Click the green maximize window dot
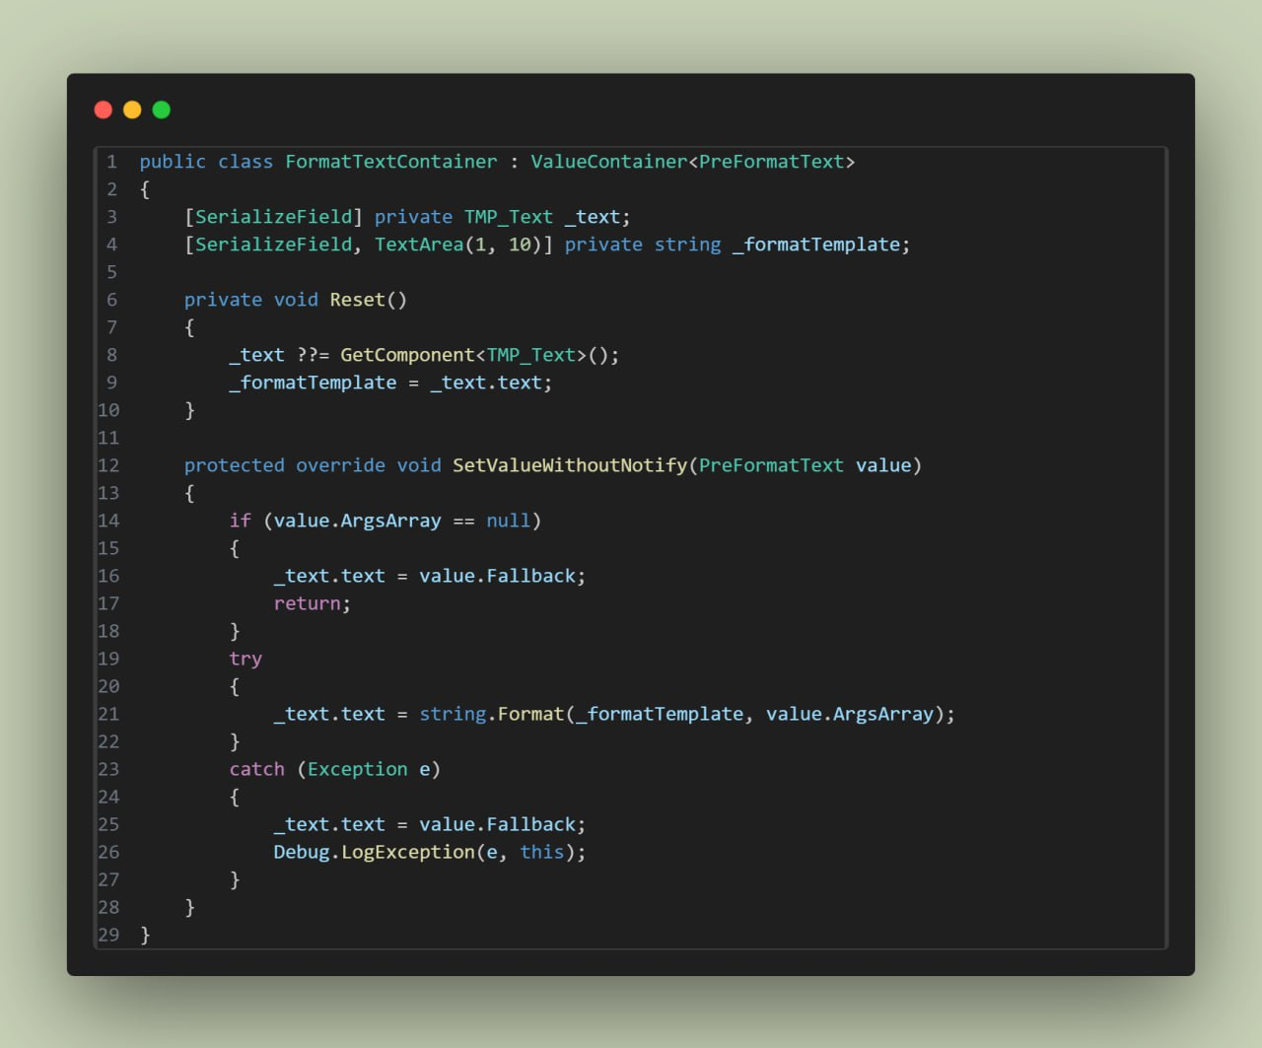The height and width of the screenshot is (1048, 1262). click(x=162, y=109)
